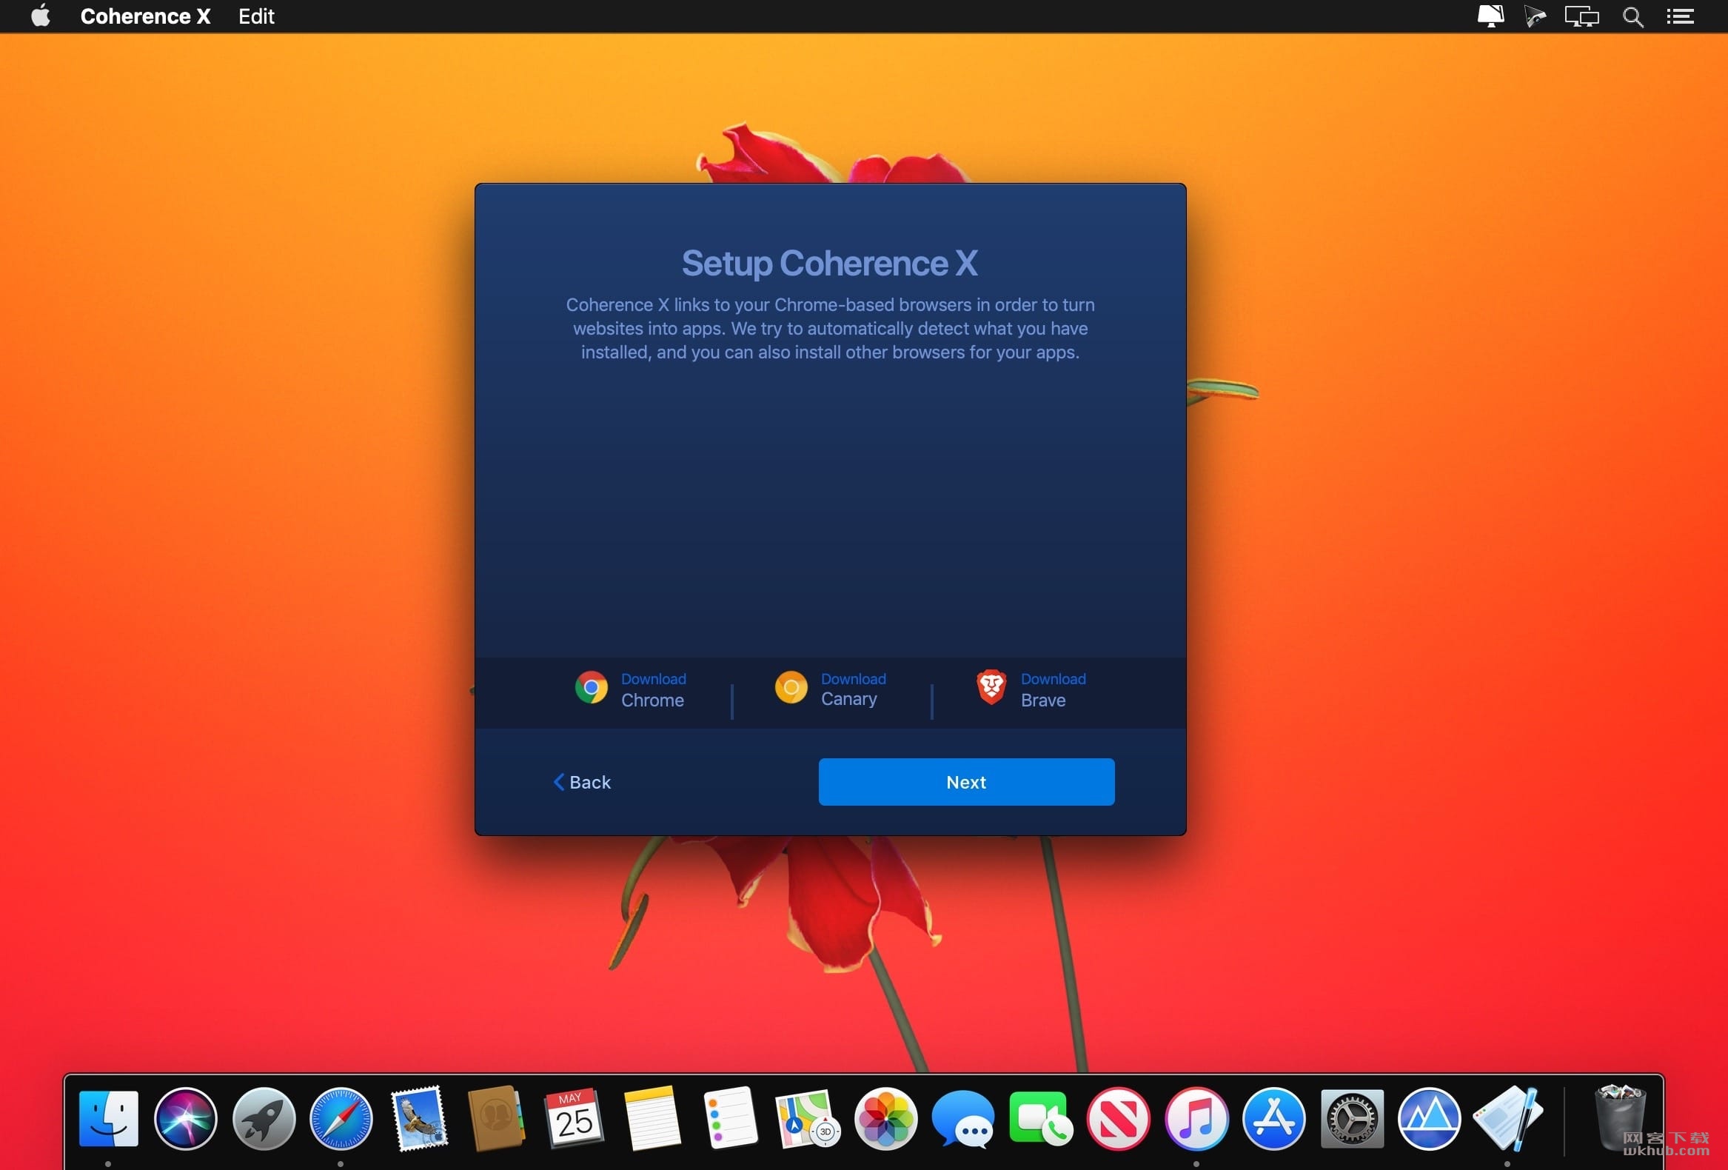Screen dimensions: 1728x1170
Task: Open Safari from the Dock
Action: (x=341, y=1118)
